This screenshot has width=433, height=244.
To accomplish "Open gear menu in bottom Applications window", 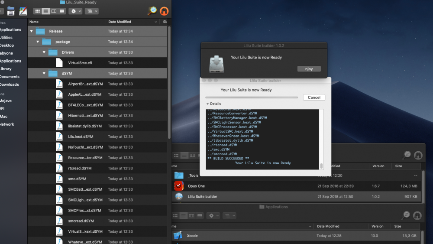I will (x=213, y=215).
